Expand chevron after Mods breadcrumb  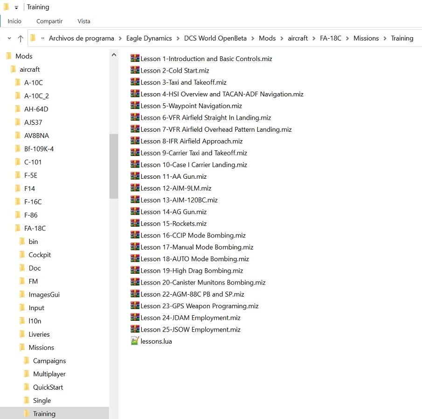[x=282, y=39]
